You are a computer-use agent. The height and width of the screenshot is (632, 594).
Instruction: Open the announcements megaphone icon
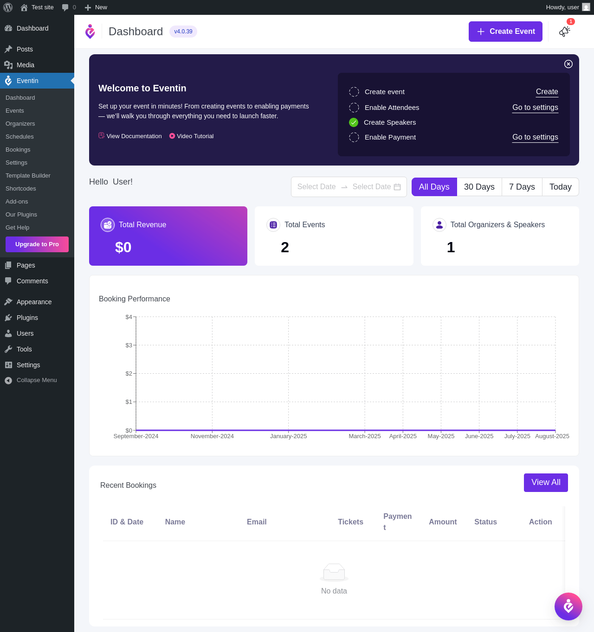pos(564,32)
